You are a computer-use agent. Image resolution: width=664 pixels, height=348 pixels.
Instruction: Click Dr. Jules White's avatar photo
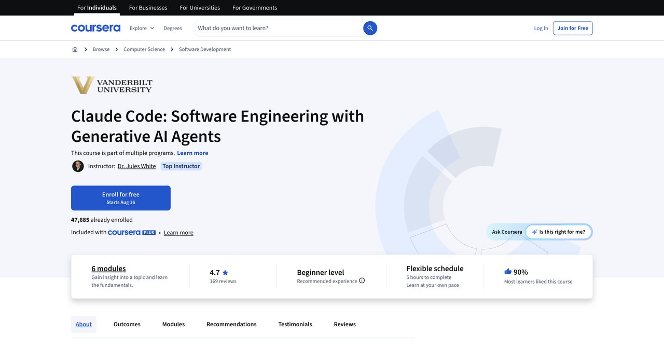[x=78, y=166]
